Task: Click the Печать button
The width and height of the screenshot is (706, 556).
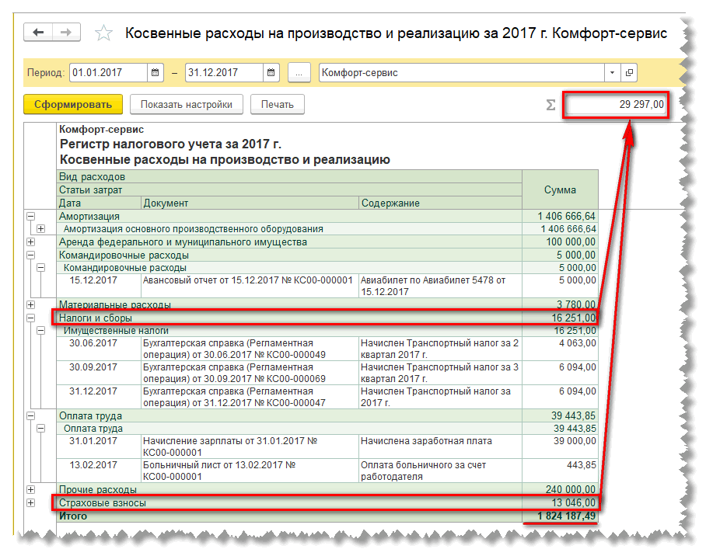Action: pos(277,105)
